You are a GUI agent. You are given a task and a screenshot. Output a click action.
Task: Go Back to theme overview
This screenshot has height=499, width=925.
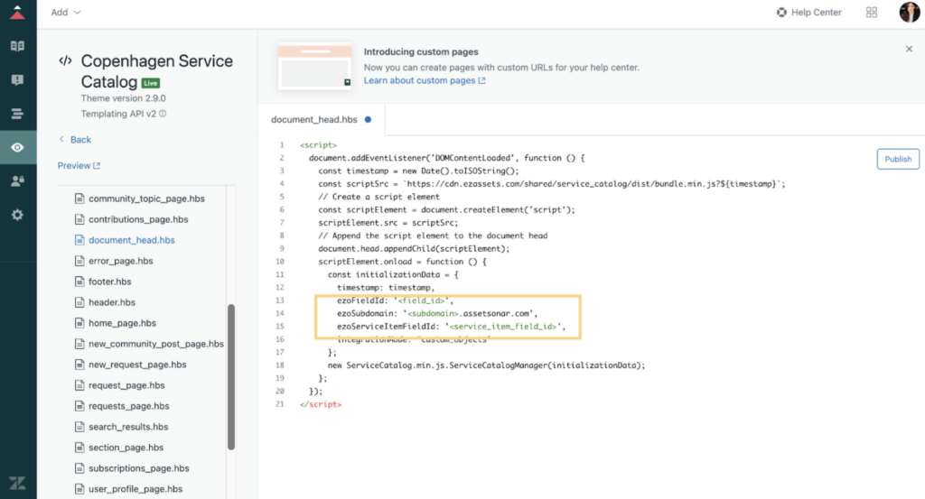point(75,140)
